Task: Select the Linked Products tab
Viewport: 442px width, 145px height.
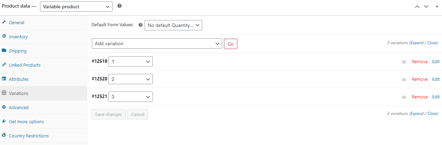Action: [24, 65]
